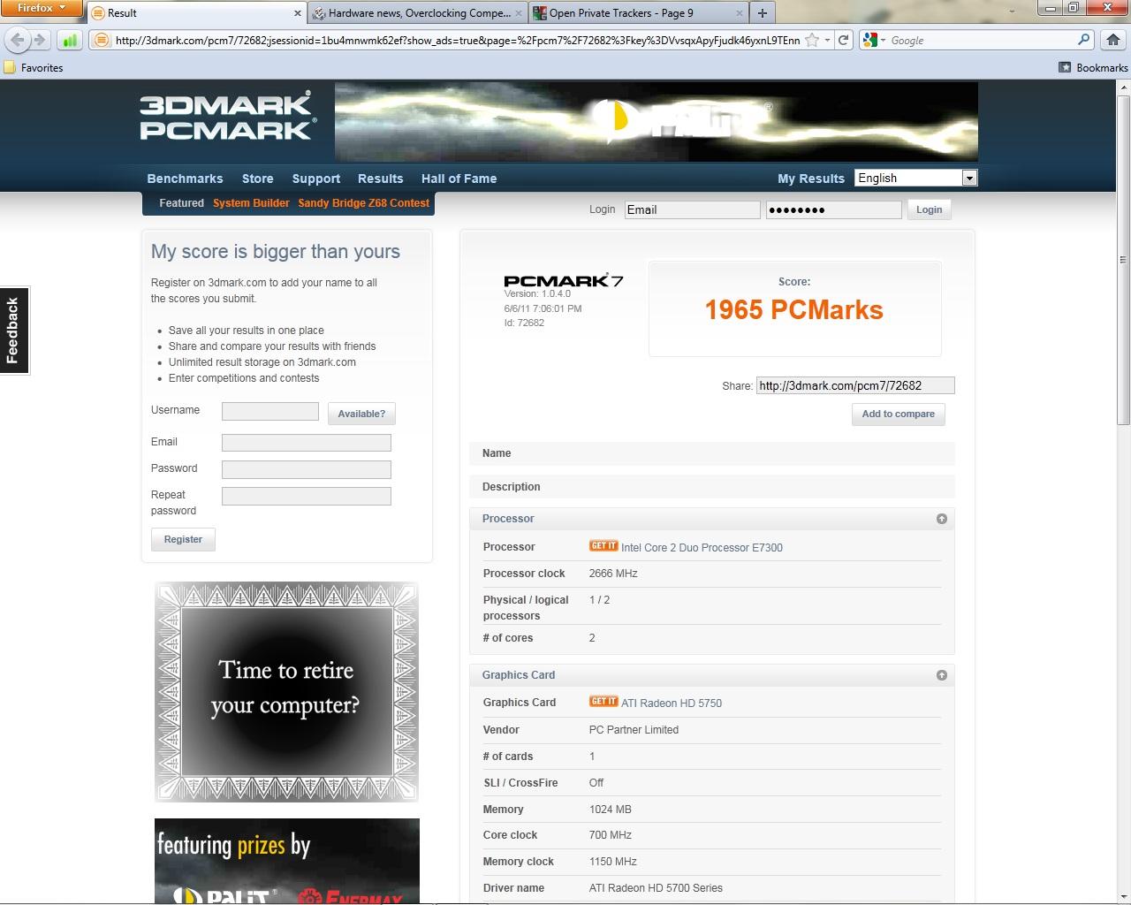The width and height of the screenshot is (1131, 905).
Task: Collapse the Processor section
Action: tap(942, 519)
